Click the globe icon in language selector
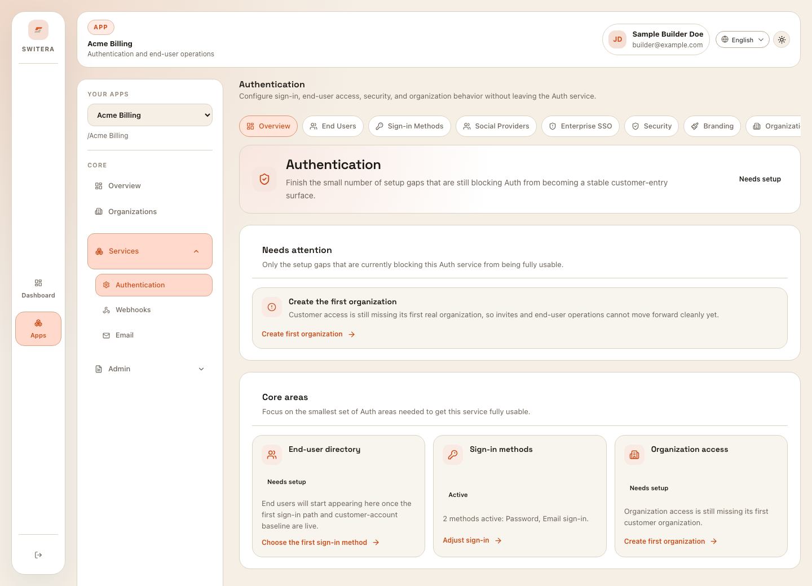This screenshot has height=586, width=812. coord(725,39)
